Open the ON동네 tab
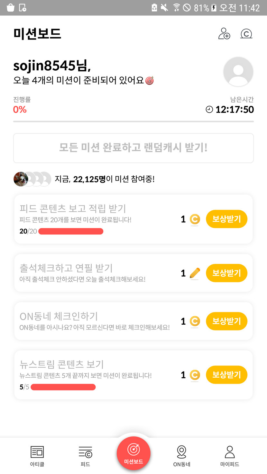The height and width of the screenshot is (474, 267). [x=182, y=456]
